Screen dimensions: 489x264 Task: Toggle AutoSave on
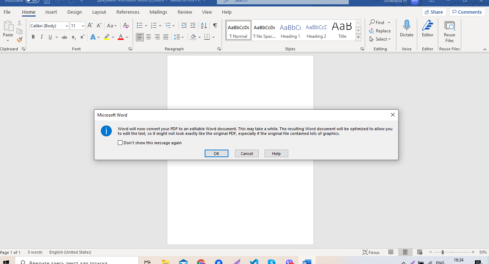[x=32, y=1]
